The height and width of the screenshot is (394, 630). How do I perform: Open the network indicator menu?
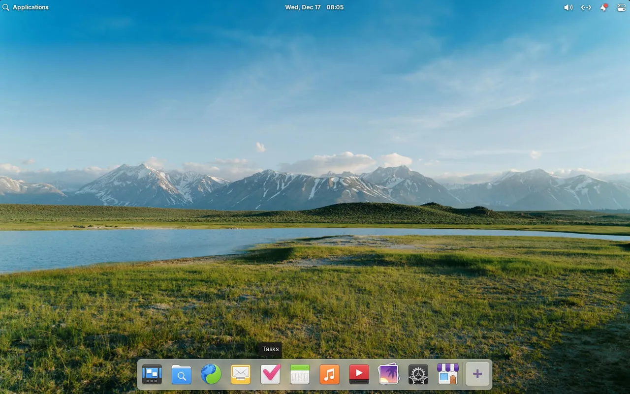(x=586, y=7)
